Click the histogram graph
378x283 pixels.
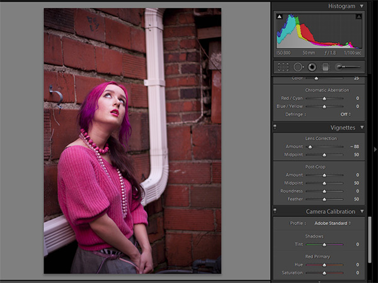(319, 31)
